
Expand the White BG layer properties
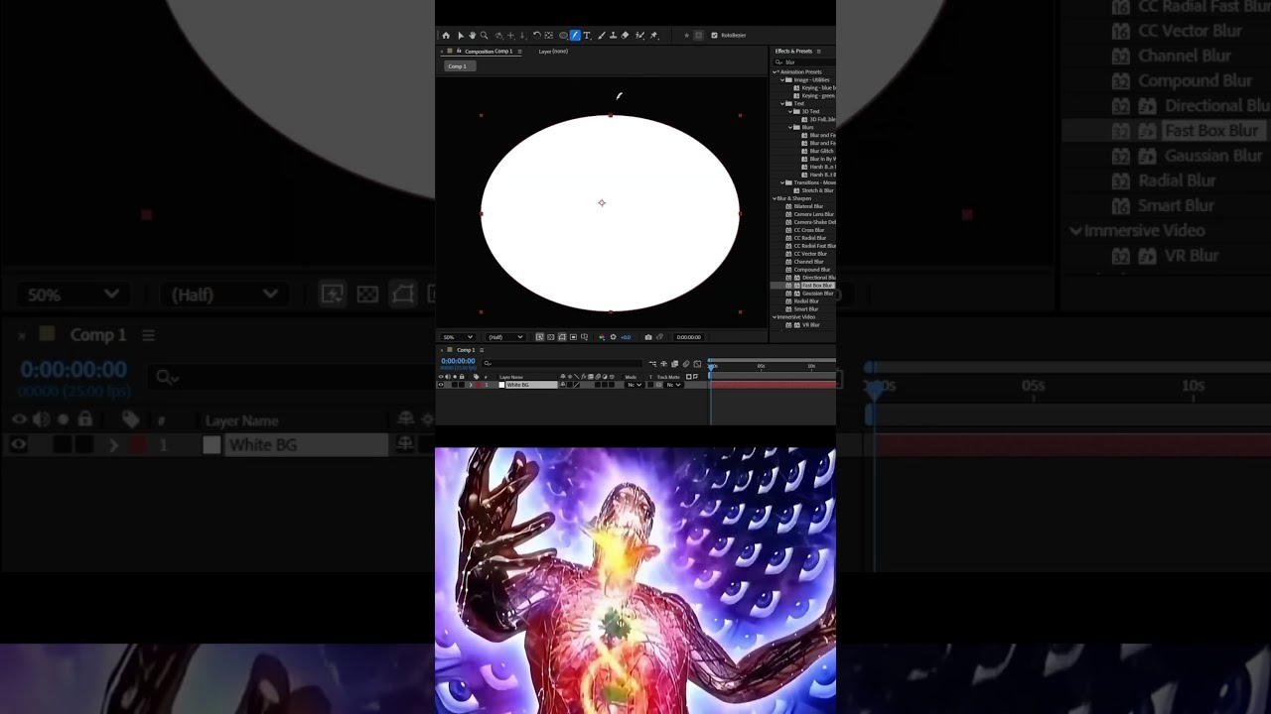[471, 385]
